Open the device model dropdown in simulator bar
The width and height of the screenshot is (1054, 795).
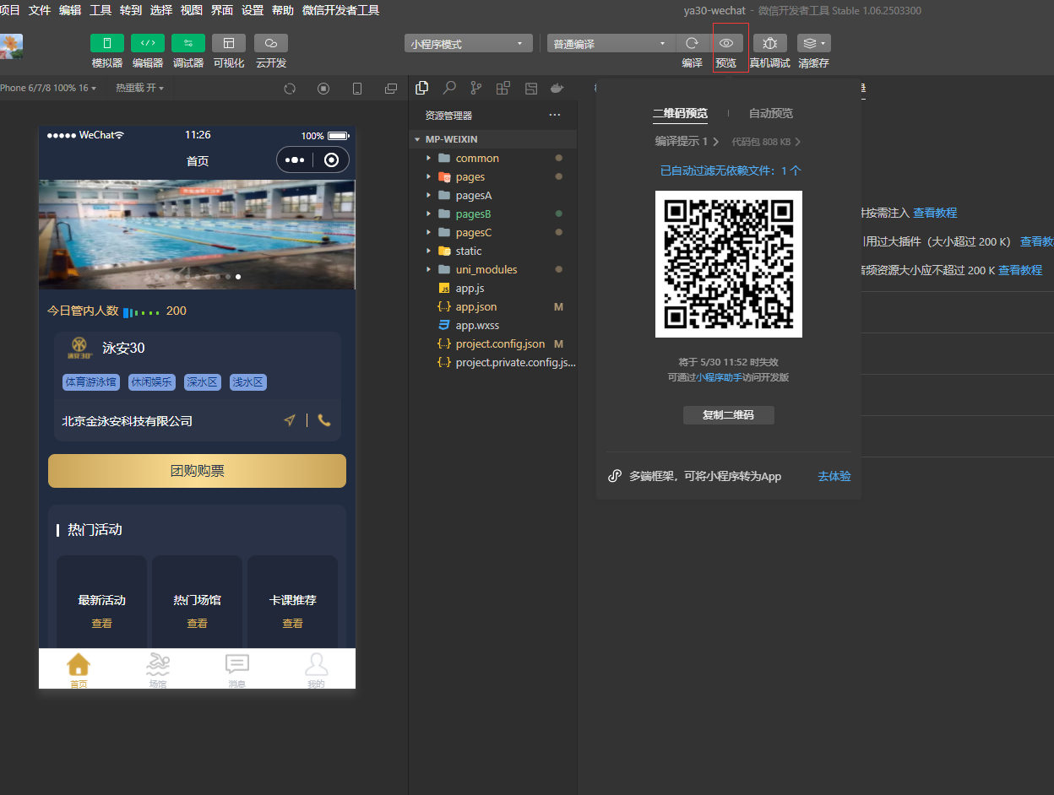pyautogui.click(x=48, y=88)
